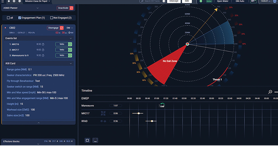Click the MK217 timeline marker dot

coord(139,113)
